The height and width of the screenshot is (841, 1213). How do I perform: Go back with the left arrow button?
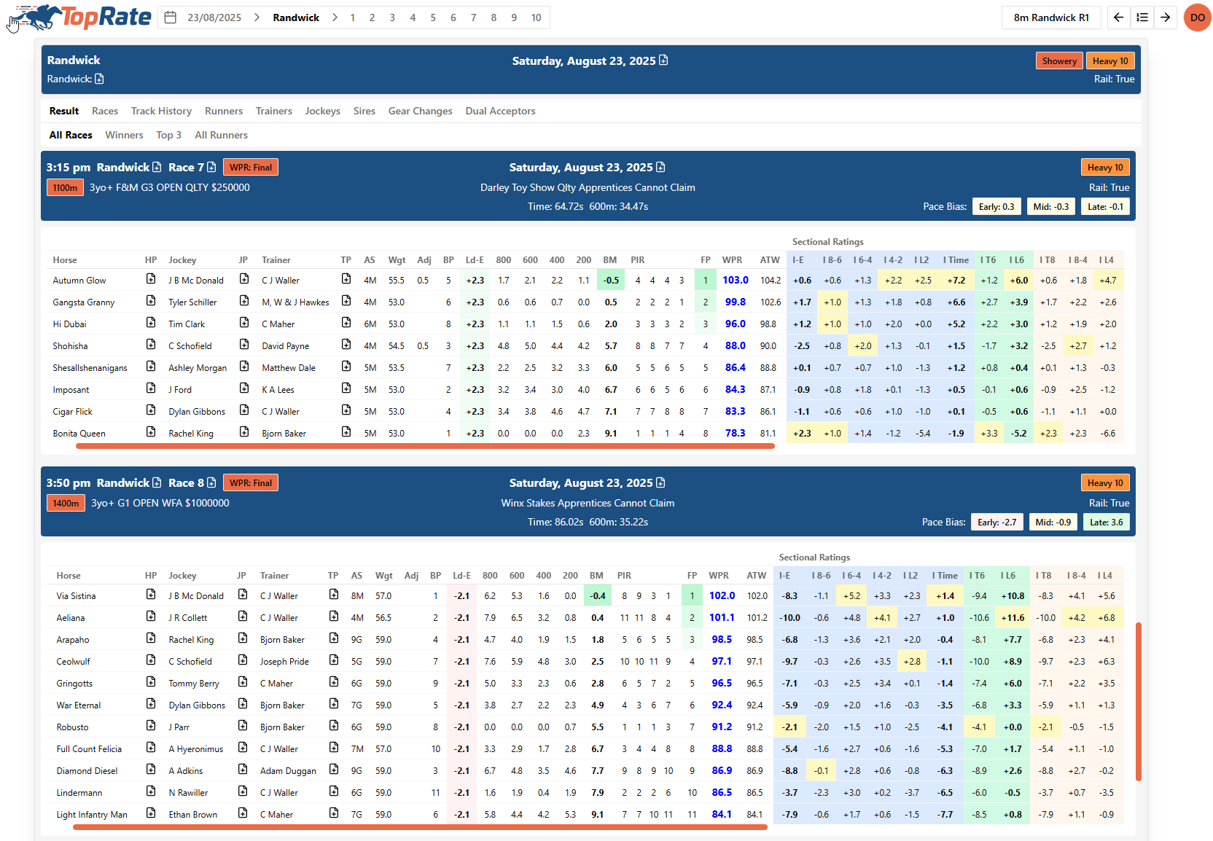point(1118,17)
